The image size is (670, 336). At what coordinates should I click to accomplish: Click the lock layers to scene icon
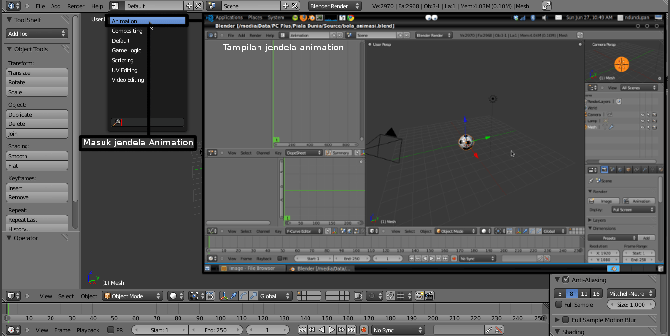tap(358, 296)
